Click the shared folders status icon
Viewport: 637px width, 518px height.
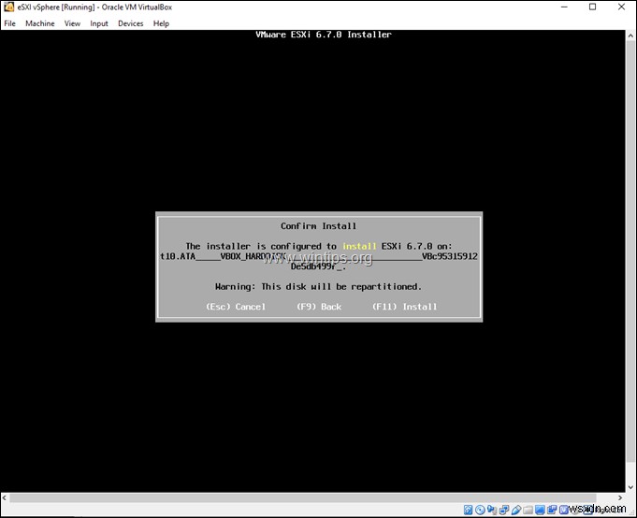[528, 510]
